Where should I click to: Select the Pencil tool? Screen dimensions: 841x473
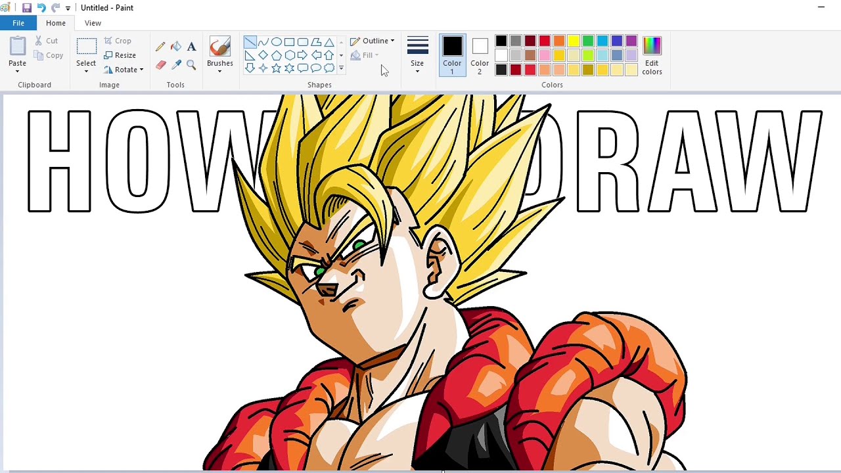tap(160, 47)
